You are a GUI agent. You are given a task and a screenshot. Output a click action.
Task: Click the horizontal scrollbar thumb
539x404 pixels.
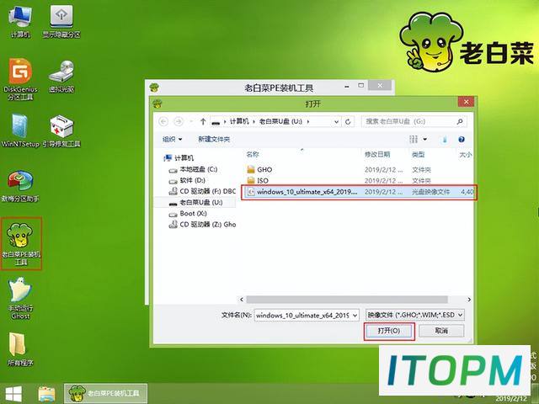click(347, 300)
